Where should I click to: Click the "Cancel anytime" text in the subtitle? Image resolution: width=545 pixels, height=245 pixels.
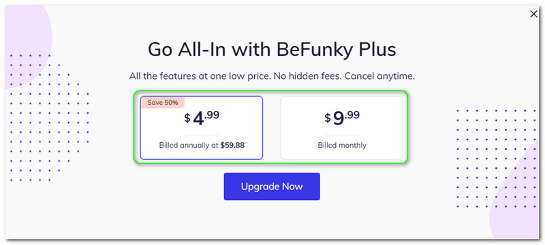point(380,76)
